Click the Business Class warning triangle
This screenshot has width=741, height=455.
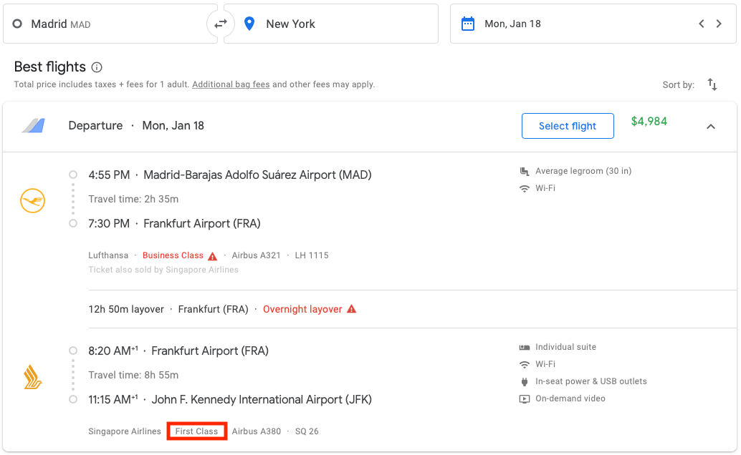[x=213, y=255]
